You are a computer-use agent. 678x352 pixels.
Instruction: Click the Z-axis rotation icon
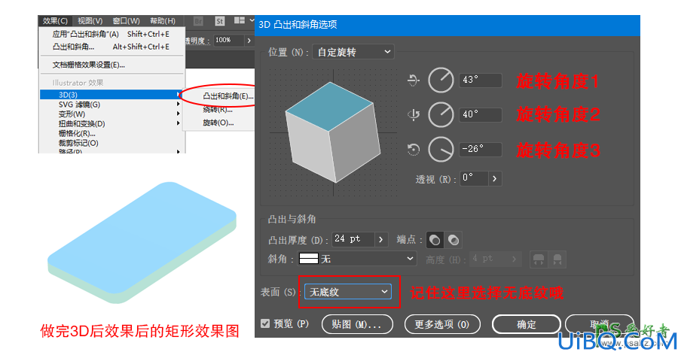(x=414, y=150)
